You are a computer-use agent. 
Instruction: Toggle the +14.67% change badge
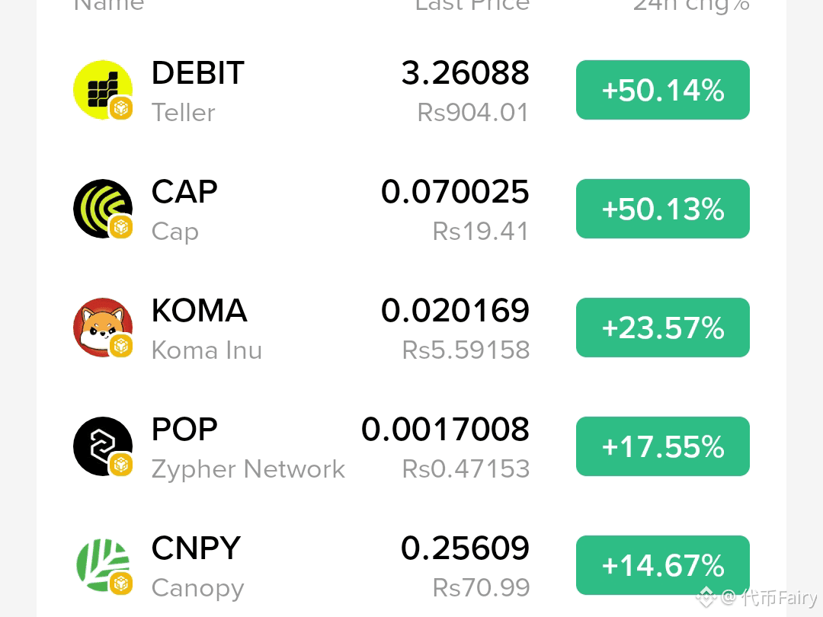pos(662,565)
